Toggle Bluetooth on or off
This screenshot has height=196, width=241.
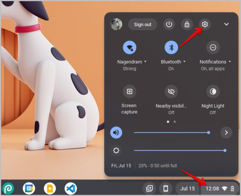point(171,48)
